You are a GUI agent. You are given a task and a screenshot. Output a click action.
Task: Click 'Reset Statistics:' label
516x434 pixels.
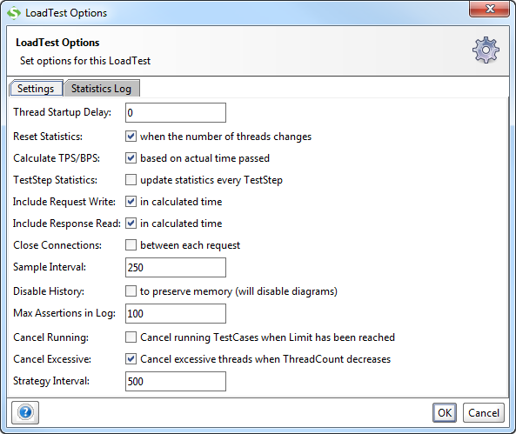(48, 137)
